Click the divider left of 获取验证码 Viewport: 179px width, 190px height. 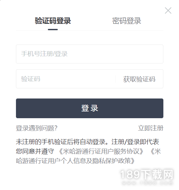(115, 79)
